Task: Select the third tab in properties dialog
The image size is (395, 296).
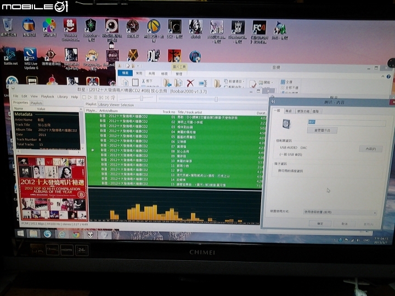Action: click(303, 111)
